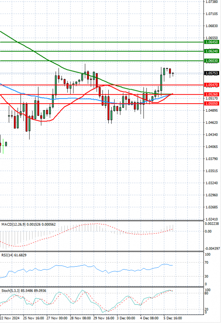Click the MACD scale value -0.004397
This screenshot has width=221, height=323.
[212, 249]
